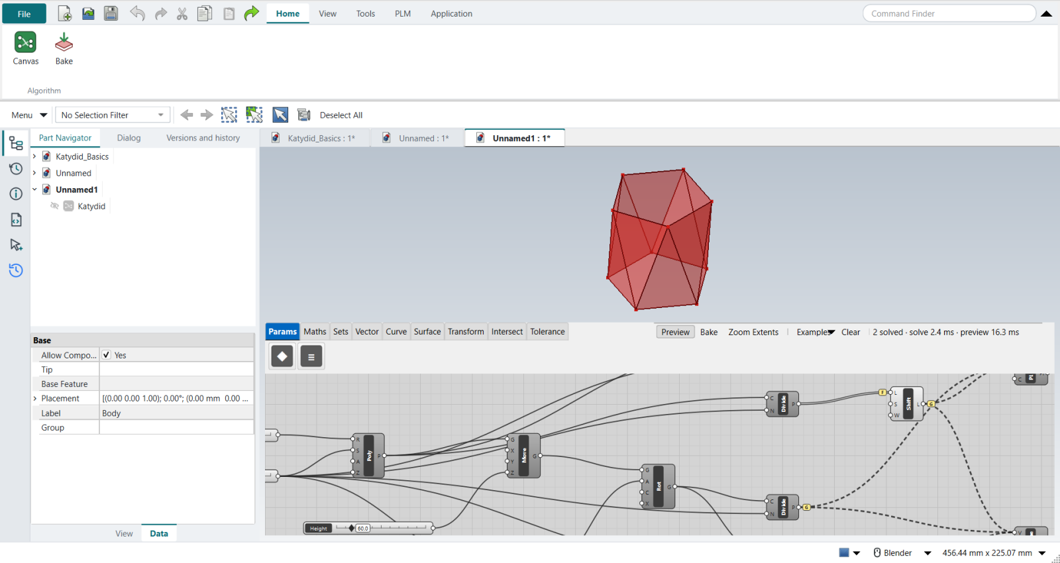Create a new document icon
This screenshot has width=1060, height=563.
pyautogui.click(x=65, y=13)
